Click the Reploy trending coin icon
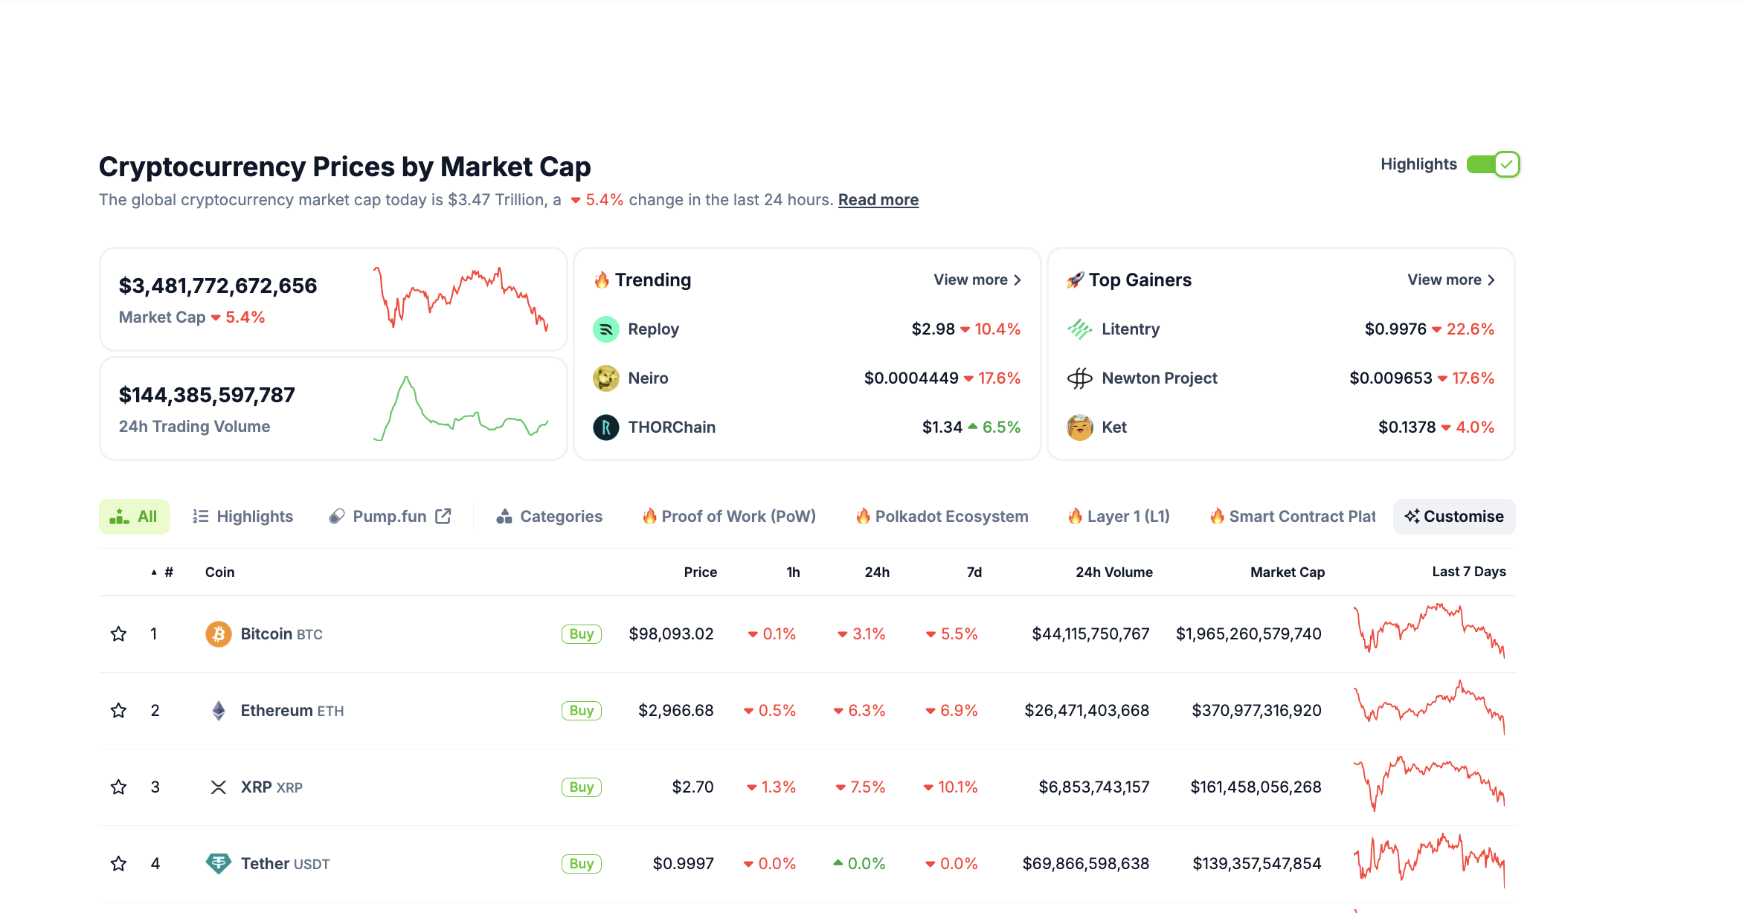1742x913 pixels. (605, 329)
